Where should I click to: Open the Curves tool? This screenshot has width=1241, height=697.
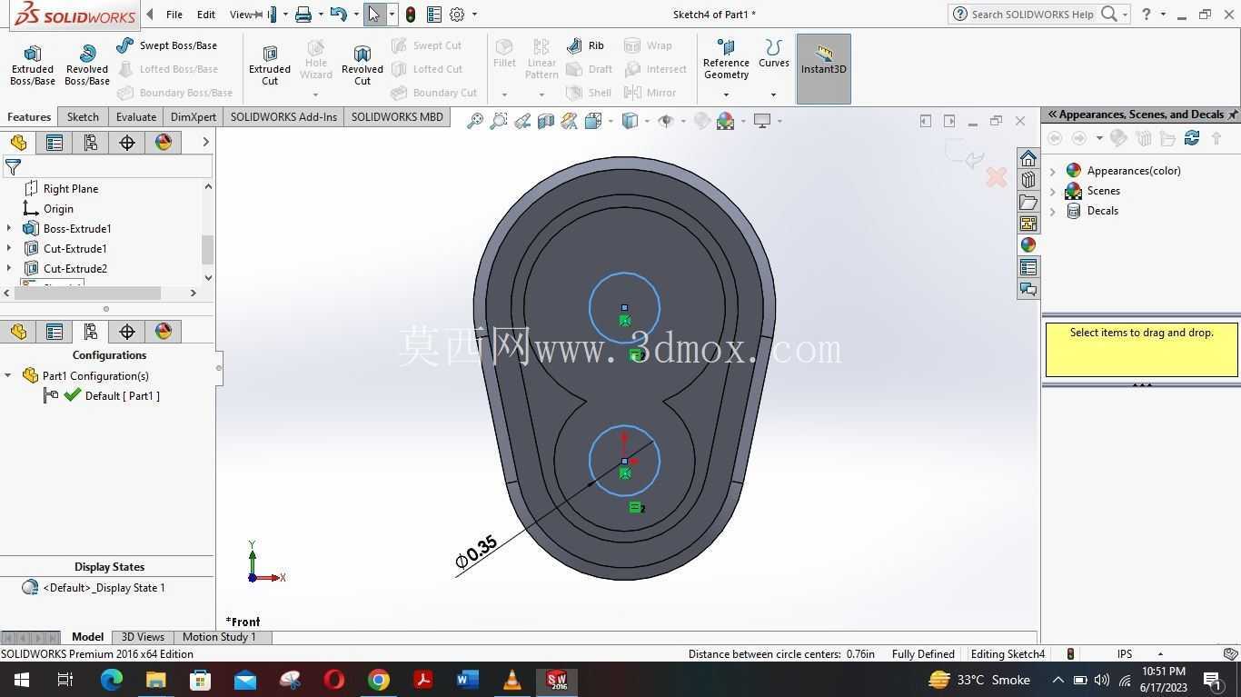click(774, 54)
